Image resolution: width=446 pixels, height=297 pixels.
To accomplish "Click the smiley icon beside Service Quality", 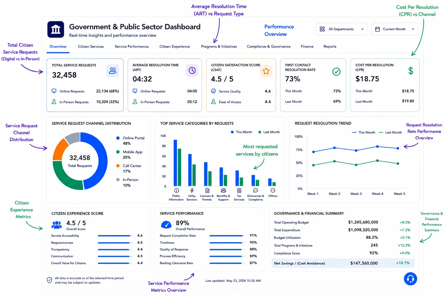I will 213,91.
